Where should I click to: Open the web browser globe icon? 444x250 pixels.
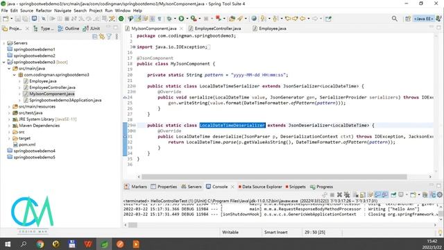pyautogui.click(x=254, y=19)
